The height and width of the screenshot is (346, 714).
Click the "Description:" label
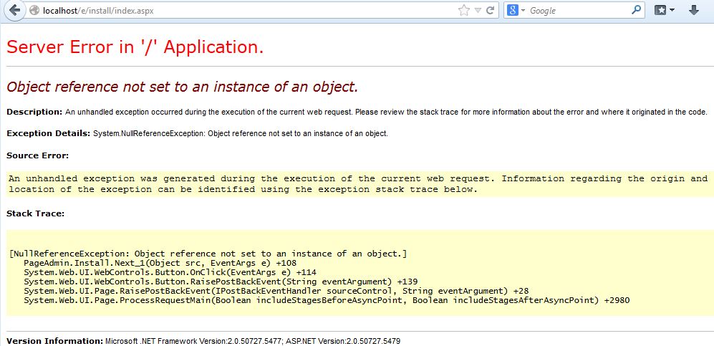click(x=34, y=112)
